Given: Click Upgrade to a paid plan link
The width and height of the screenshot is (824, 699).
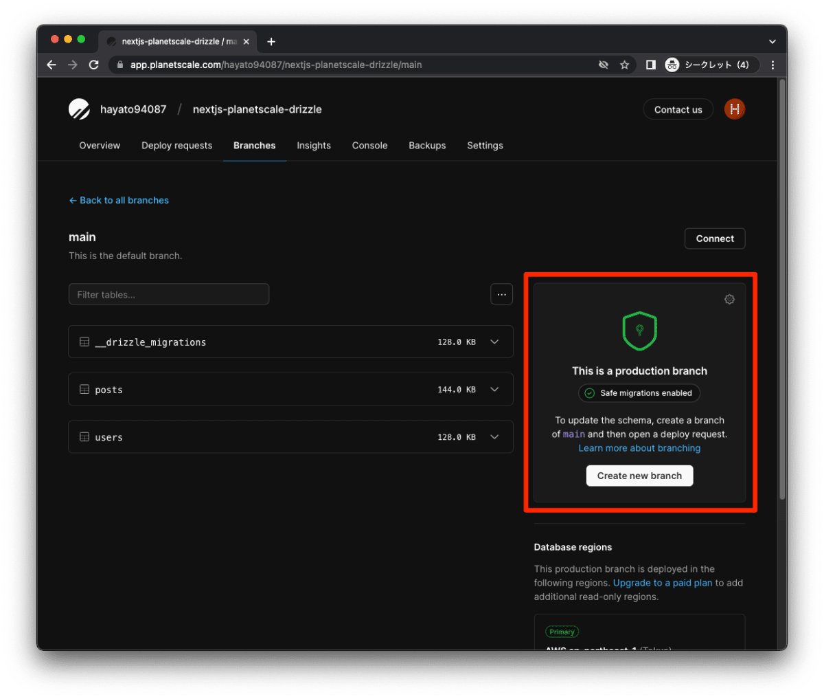Looking at the screenshot, I should pyautogui.click(x=663, y=583).
